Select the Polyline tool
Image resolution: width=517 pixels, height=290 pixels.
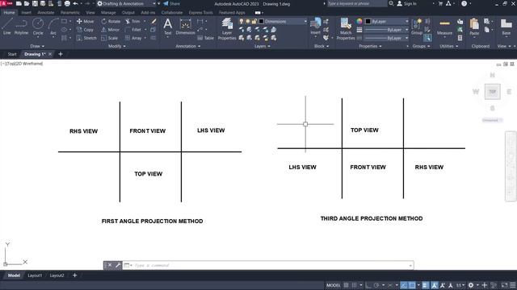point(21,27)
